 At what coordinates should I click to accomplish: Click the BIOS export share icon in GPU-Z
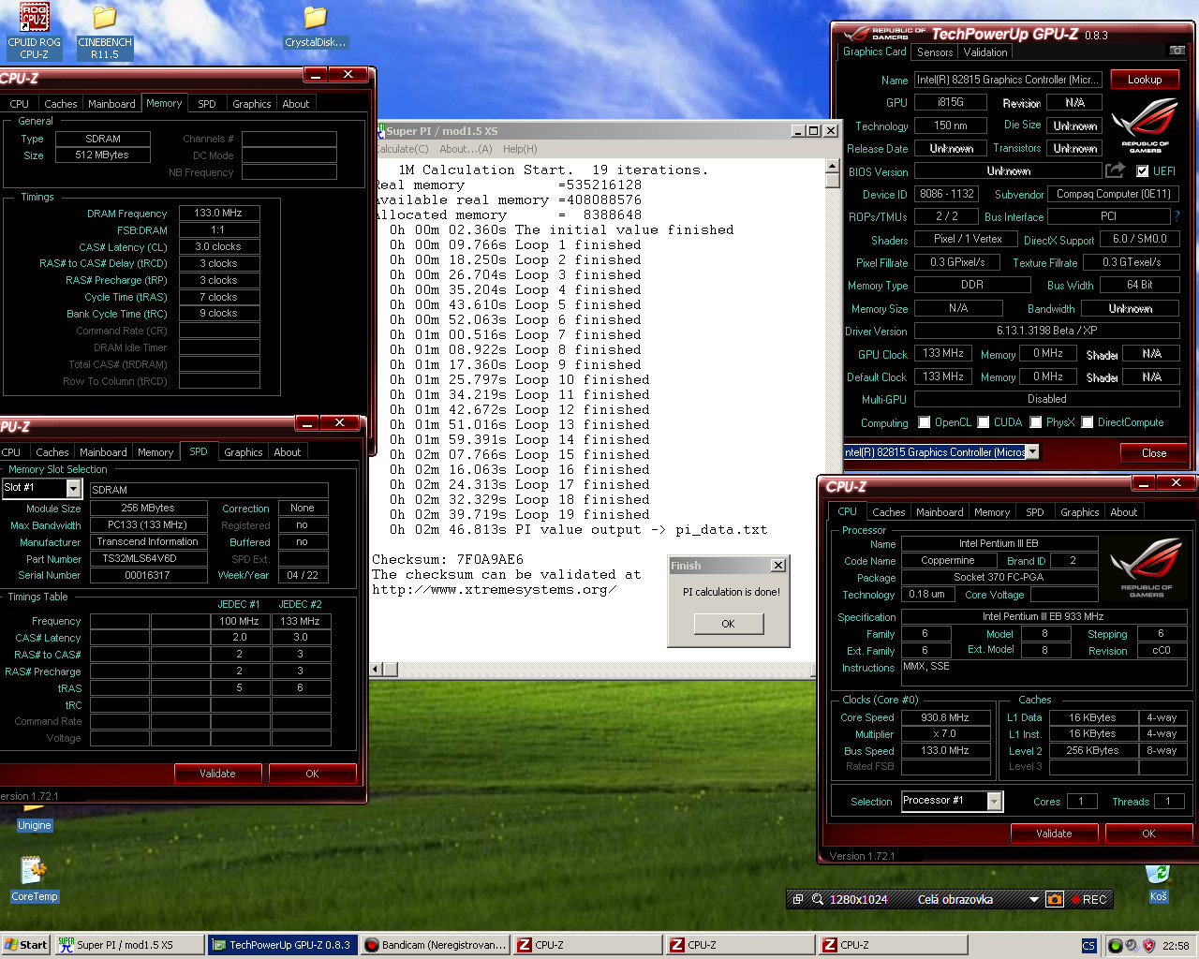click(1115, 170)
